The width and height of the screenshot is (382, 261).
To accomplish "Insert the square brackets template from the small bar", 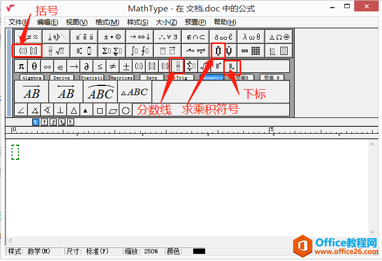I will click(152, 66).
